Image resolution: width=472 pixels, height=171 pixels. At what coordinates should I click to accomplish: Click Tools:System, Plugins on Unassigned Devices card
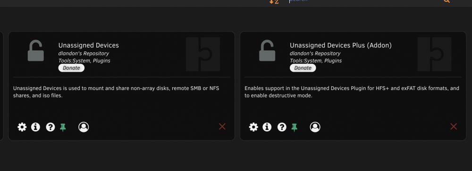click(x=84, y=61)
